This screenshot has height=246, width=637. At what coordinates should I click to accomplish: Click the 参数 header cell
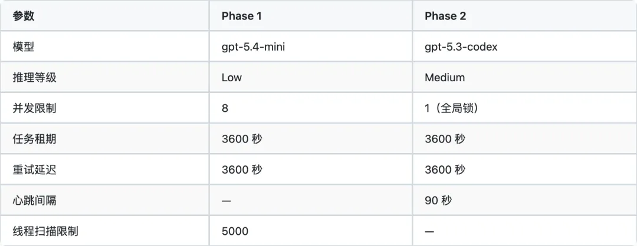click(x=24, y=16)
